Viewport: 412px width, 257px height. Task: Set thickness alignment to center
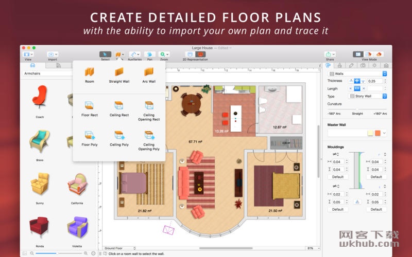(357, 81)
